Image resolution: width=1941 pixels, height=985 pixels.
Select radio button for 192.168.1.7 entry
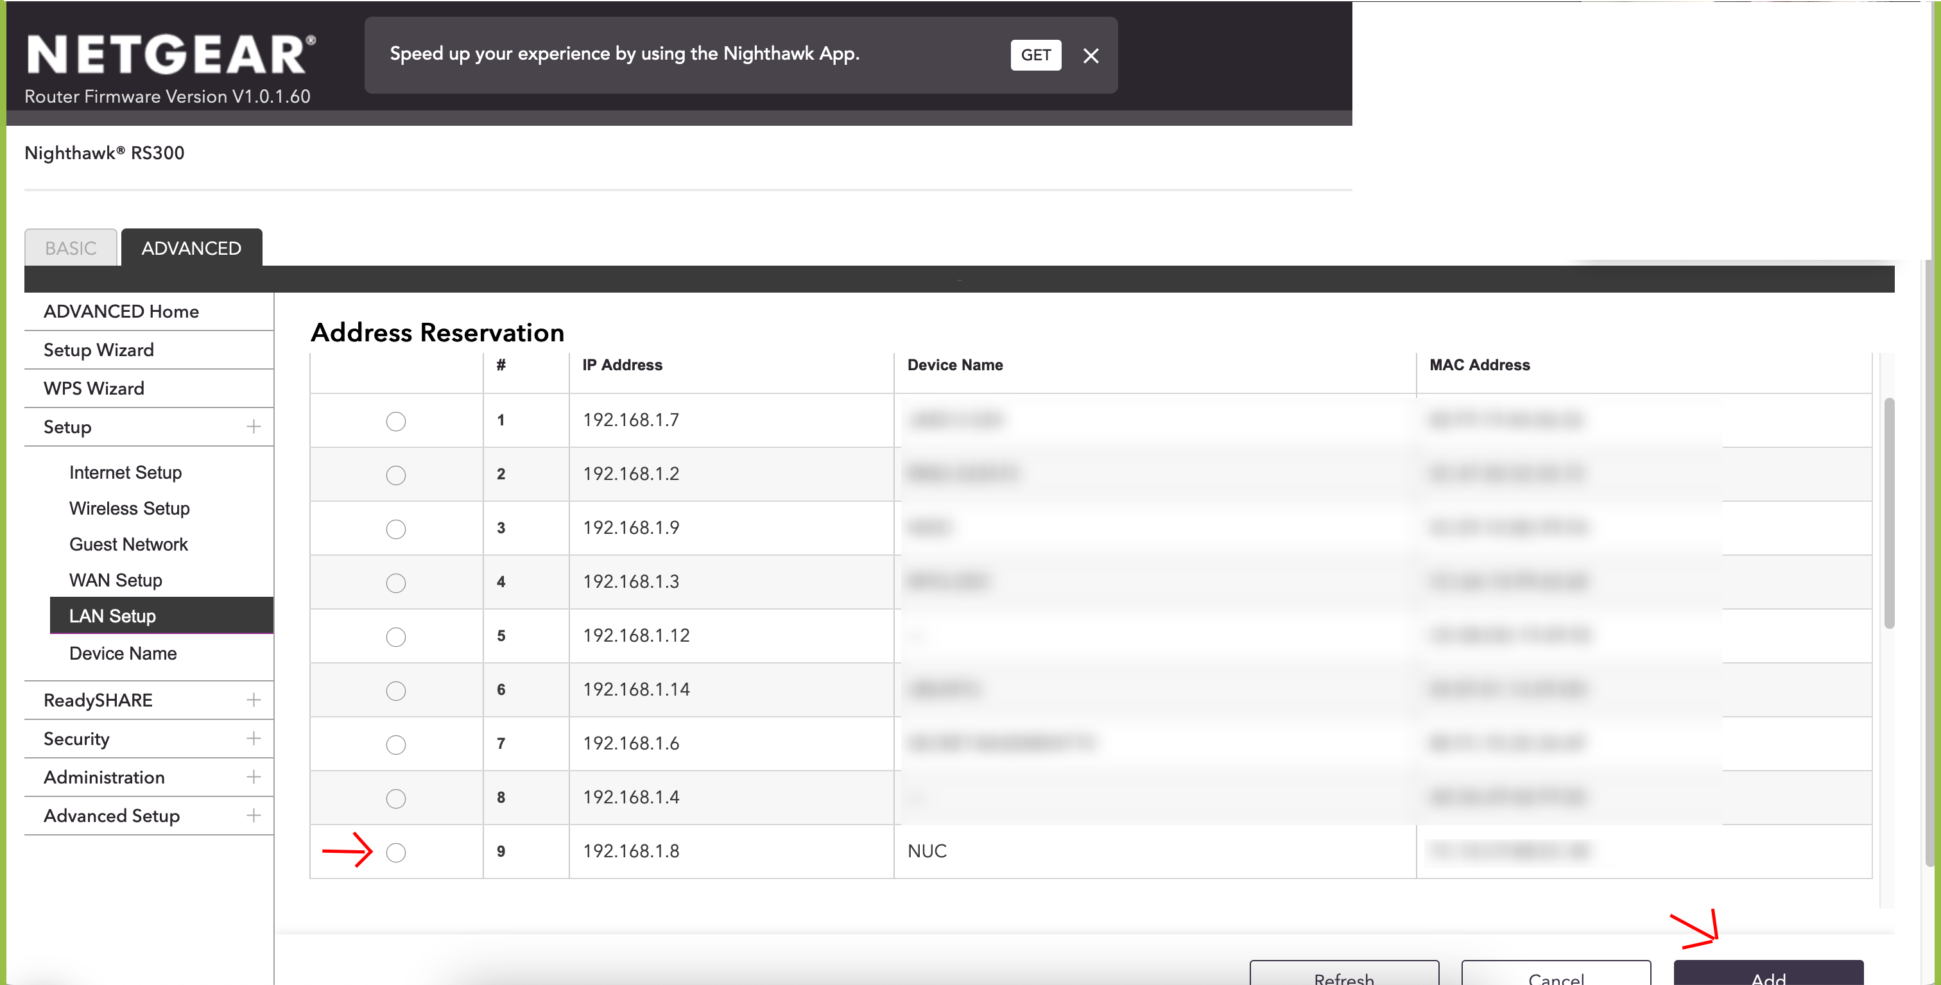[x=395, y=421]
